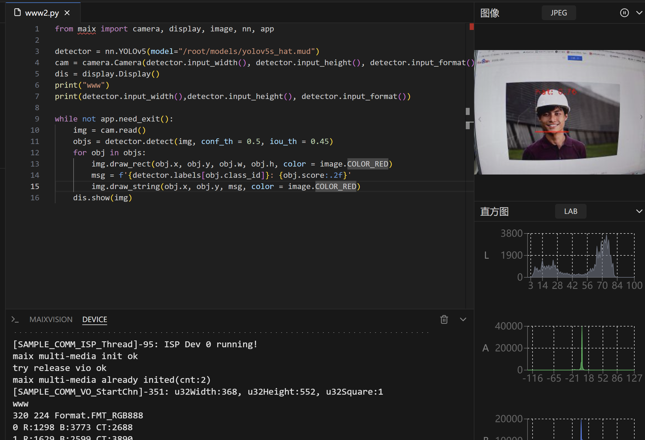Collapse the 图像 image panel
The image size is (645, 440).
pos(639,13)
